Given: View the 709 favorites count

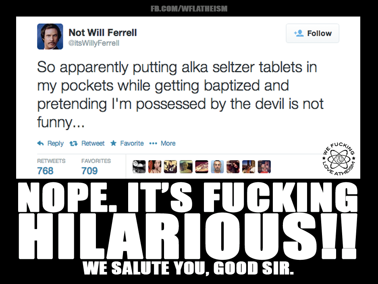Looking at the screenshot, I should (x=89, y=171).
